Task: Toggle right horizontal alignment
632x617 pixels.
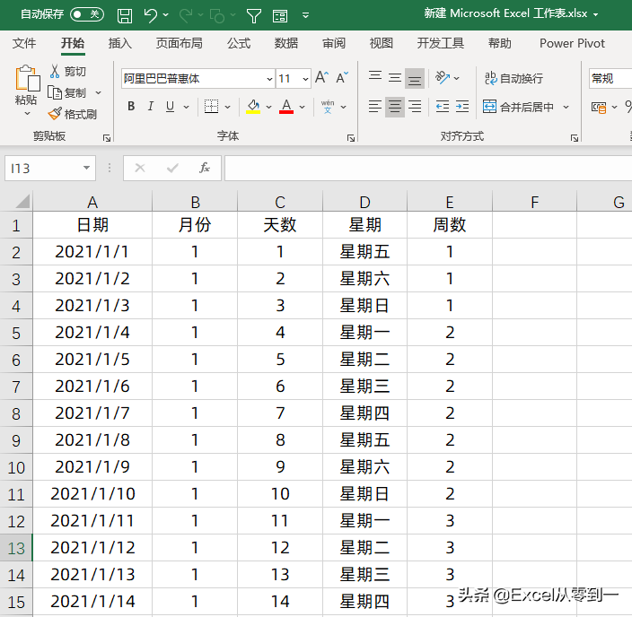Action: [x=415, y=107]
